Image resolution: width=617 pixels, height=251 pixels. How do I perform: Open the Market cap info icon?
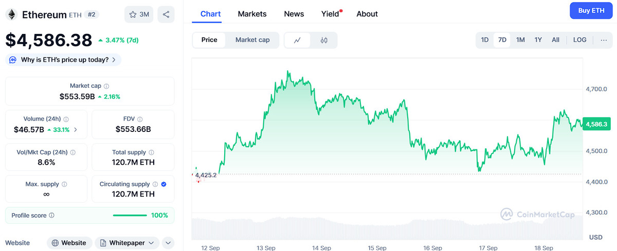[106, 86]
